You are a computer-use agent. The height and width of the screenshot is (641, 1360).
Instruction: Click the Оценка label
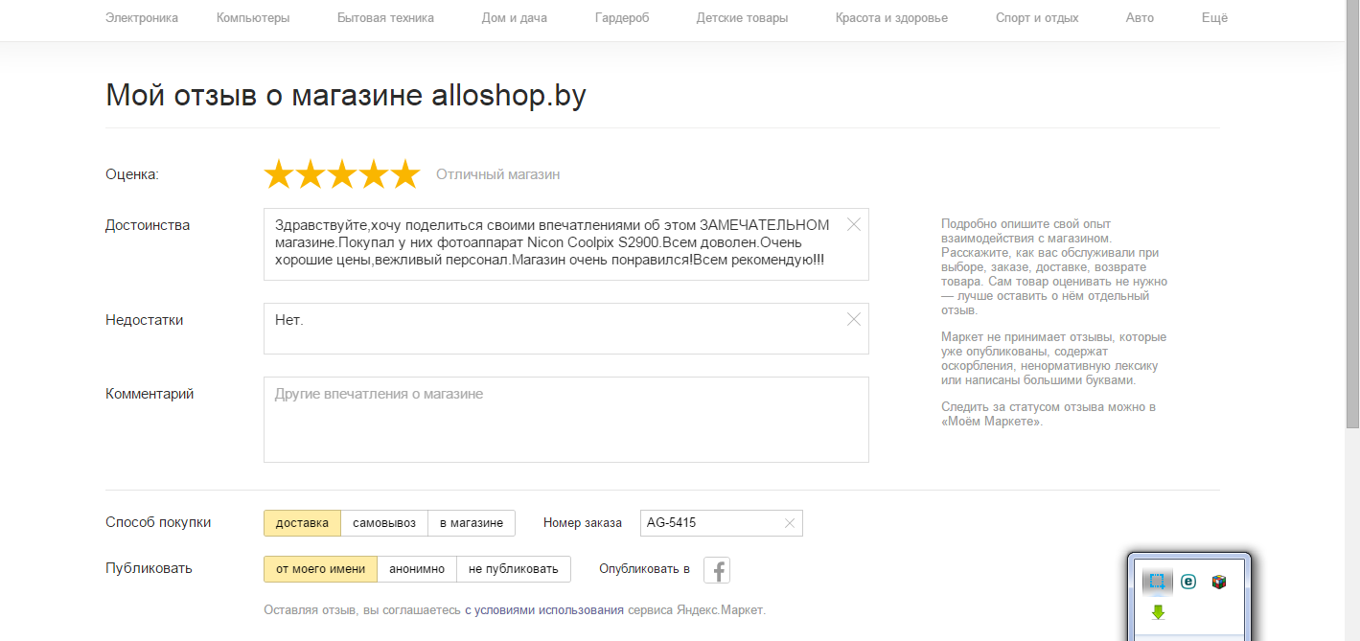(x=132, y=174)
